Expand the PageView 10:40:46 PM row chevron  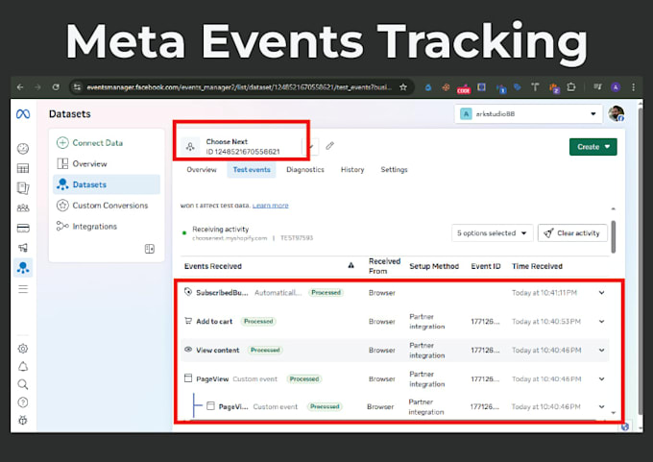pyautogui.click(x=602, y=378)
